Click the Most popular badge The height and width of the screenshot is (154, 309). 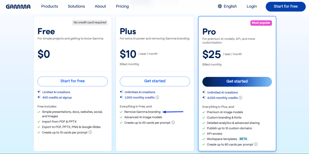(261, 23)
